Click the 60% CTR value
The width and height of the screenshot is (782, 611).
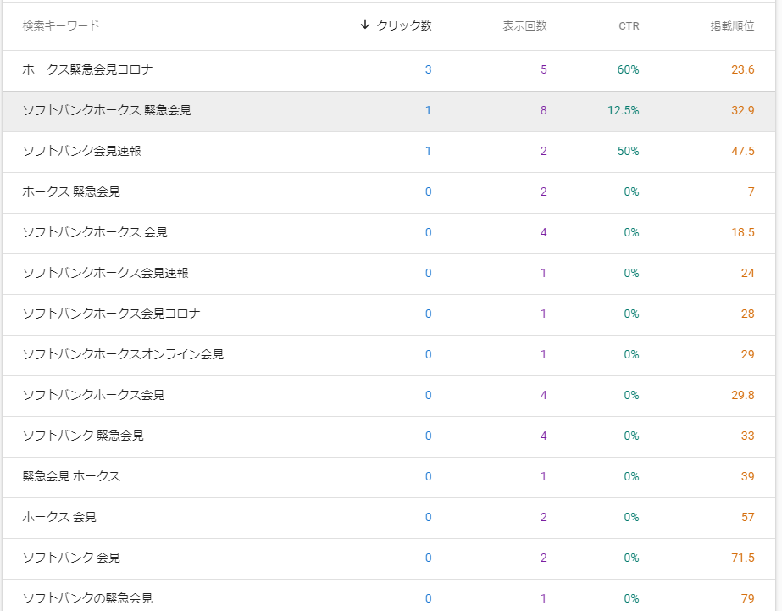click(628, 69)
